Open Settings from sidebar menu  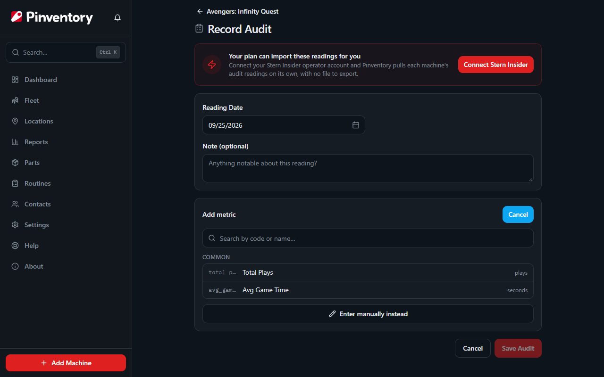(x=66, y=225)
